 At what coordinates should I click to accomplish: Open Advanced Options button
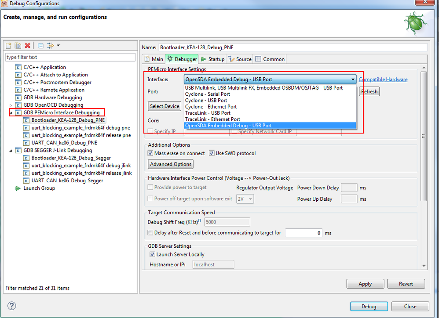[x=171, y=164]
